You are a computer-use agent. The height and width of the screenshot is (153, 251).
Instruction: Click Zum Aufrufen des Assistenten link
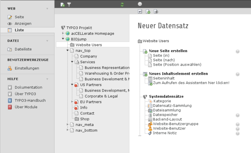(x=191, y=83)
